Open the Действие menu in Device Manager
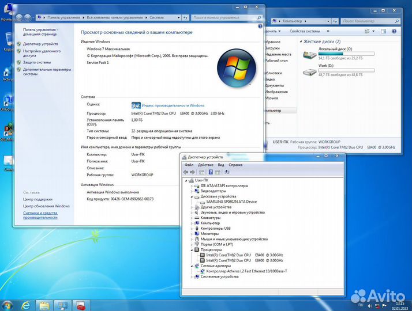The image size is (412, 311). tap(205, 165)
